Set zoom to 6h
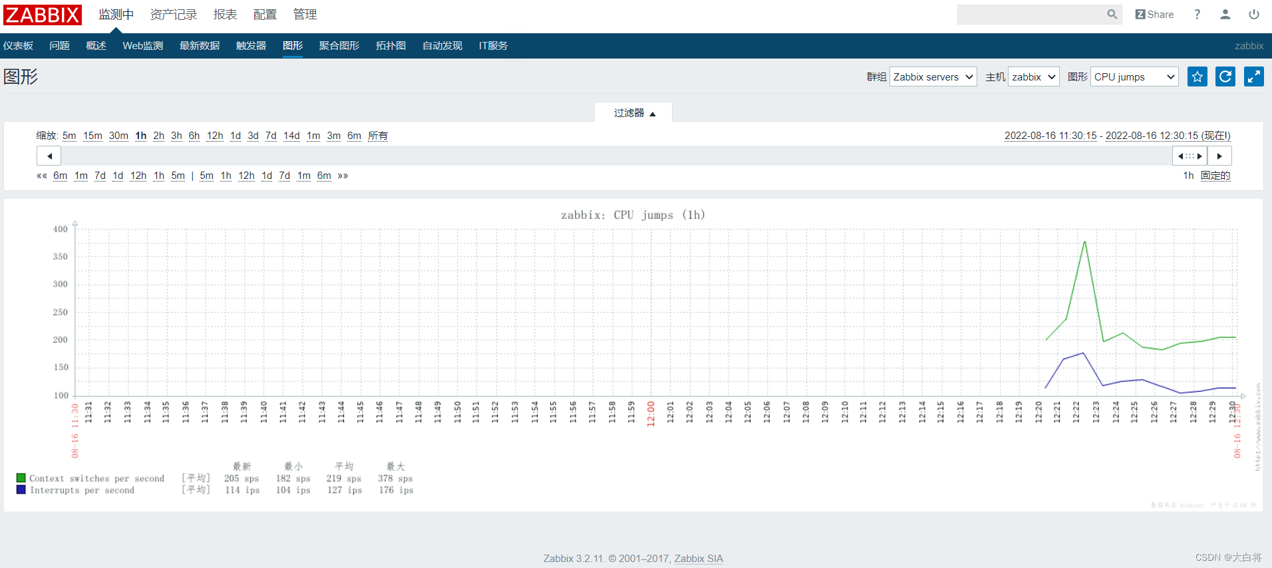Viewport: 1272px width, 568px height. point(194,136)
